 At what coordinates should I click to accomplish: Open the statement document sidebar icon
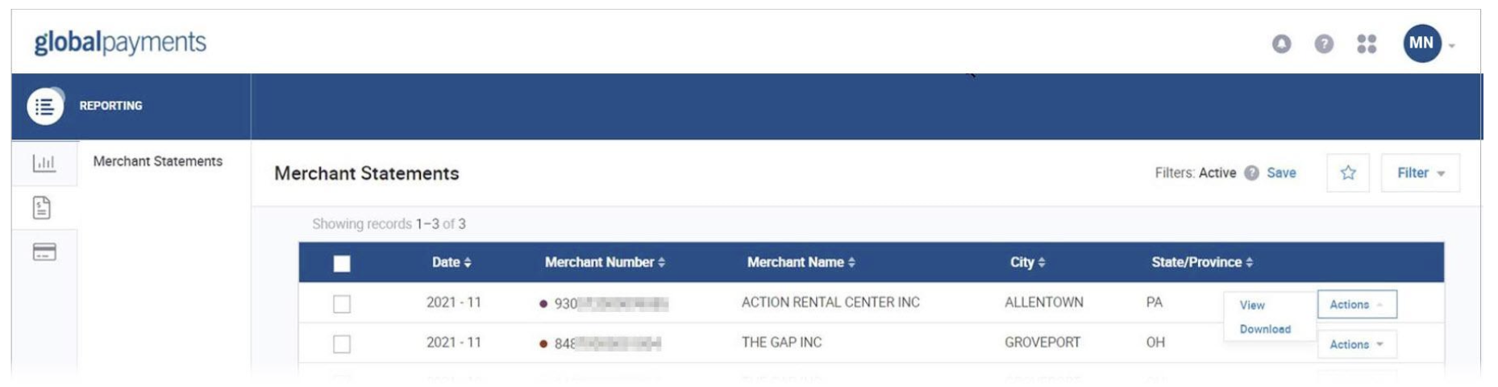42,208
